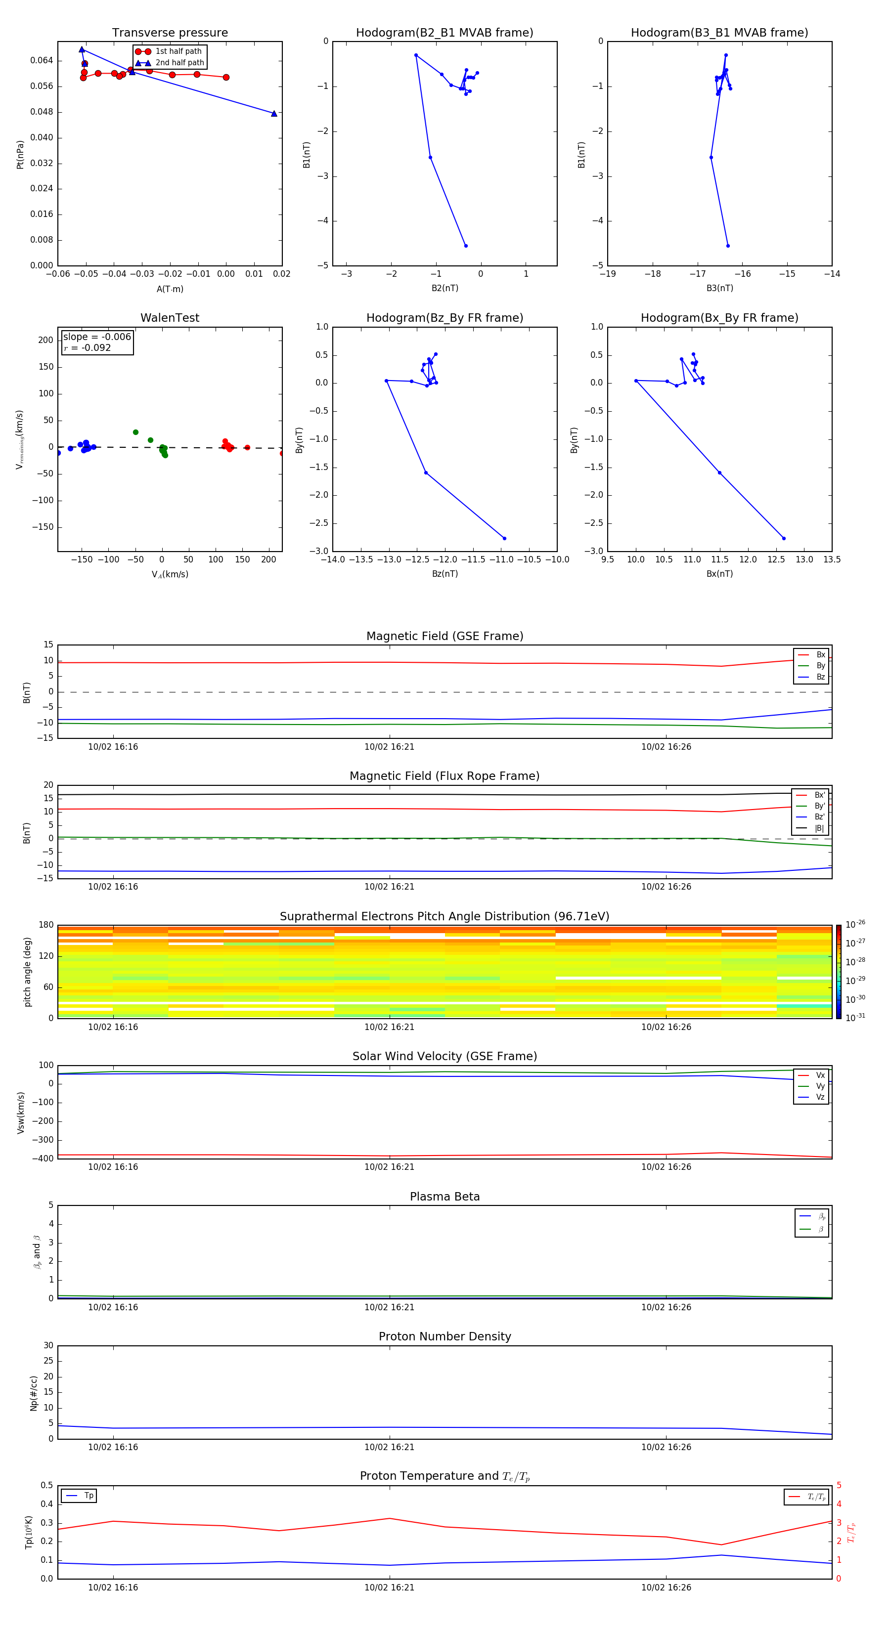Click the "Hodogram(B2_B1 MVAB frame)" title

[445, 33]
